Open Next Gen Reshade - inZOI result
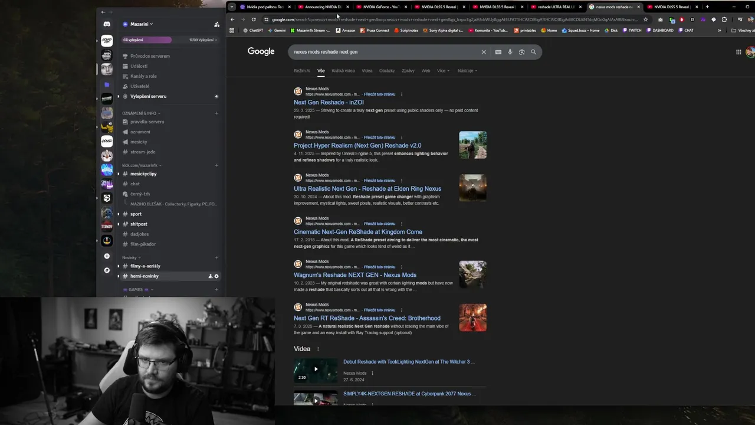The height and width of the screenshot is (425, 755). coord(329,103)
